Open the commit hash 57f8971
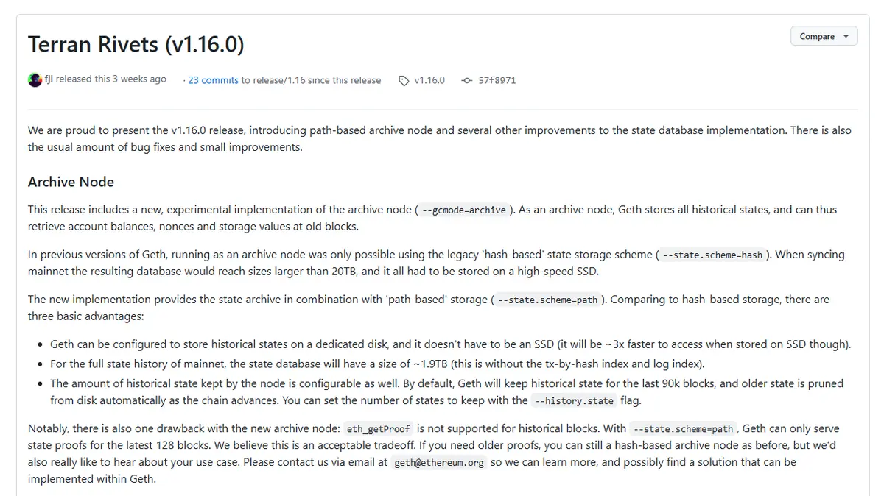 click(497, 80)
